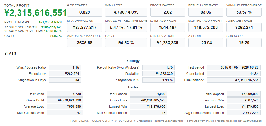
Task: Select Final balance ¥2,316,616,551
Action: point(234,80)
